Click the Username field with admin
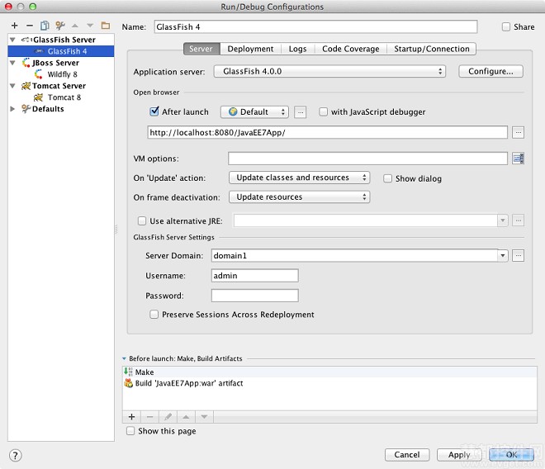The height and width of the screenshot is (469, 545). tap(254, 276)
